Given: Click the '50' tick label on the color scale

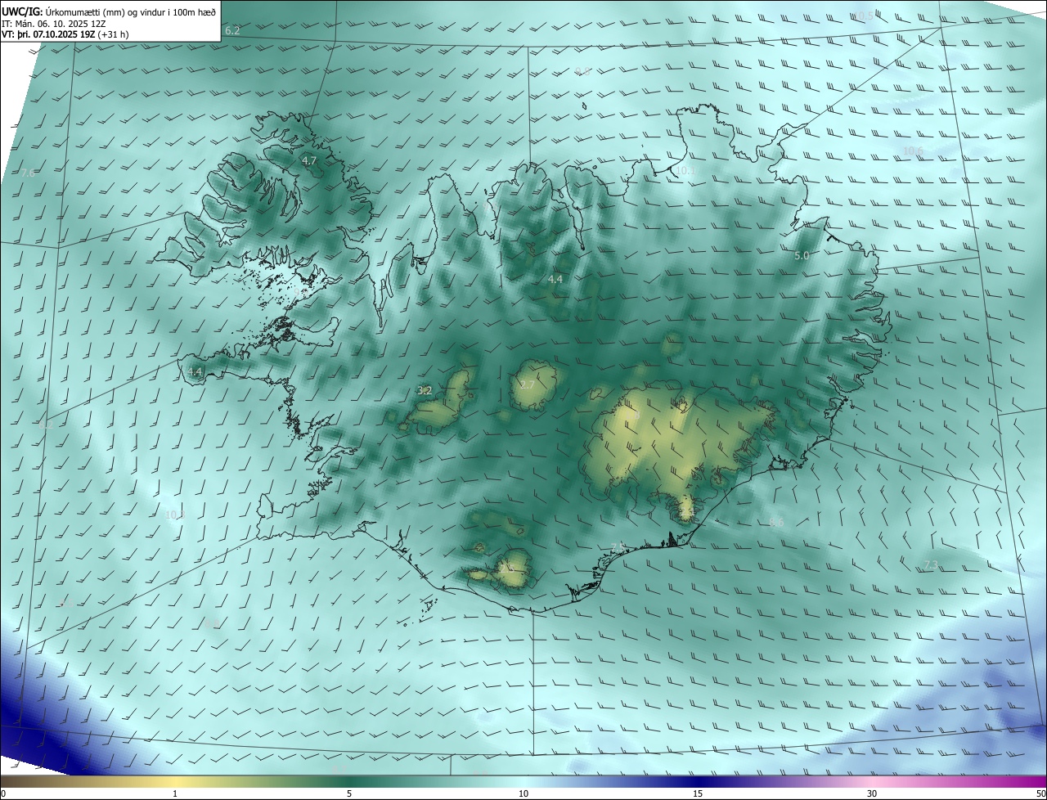Looking at the screenshot, I should (x=1040, y=793).
